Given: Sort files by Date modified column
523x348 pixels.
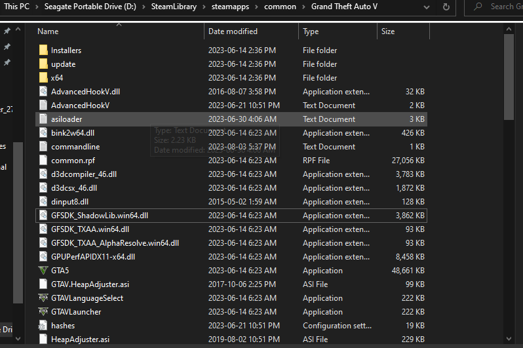Looking at the screenshot, I should point(233,31).
